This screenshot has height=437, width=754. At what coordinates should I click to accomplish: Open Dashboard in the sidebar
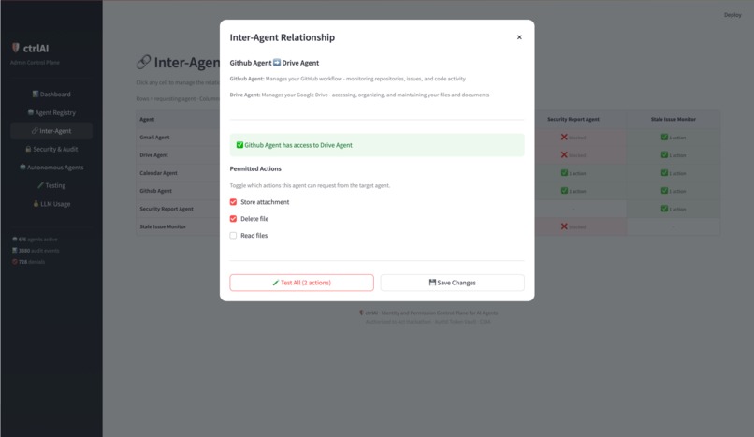tap(51, 95)
